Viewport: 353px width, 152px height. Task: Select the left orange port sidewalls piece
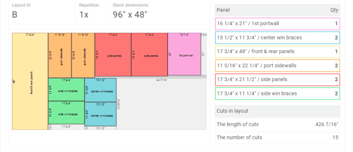click(x=60, y=55)
